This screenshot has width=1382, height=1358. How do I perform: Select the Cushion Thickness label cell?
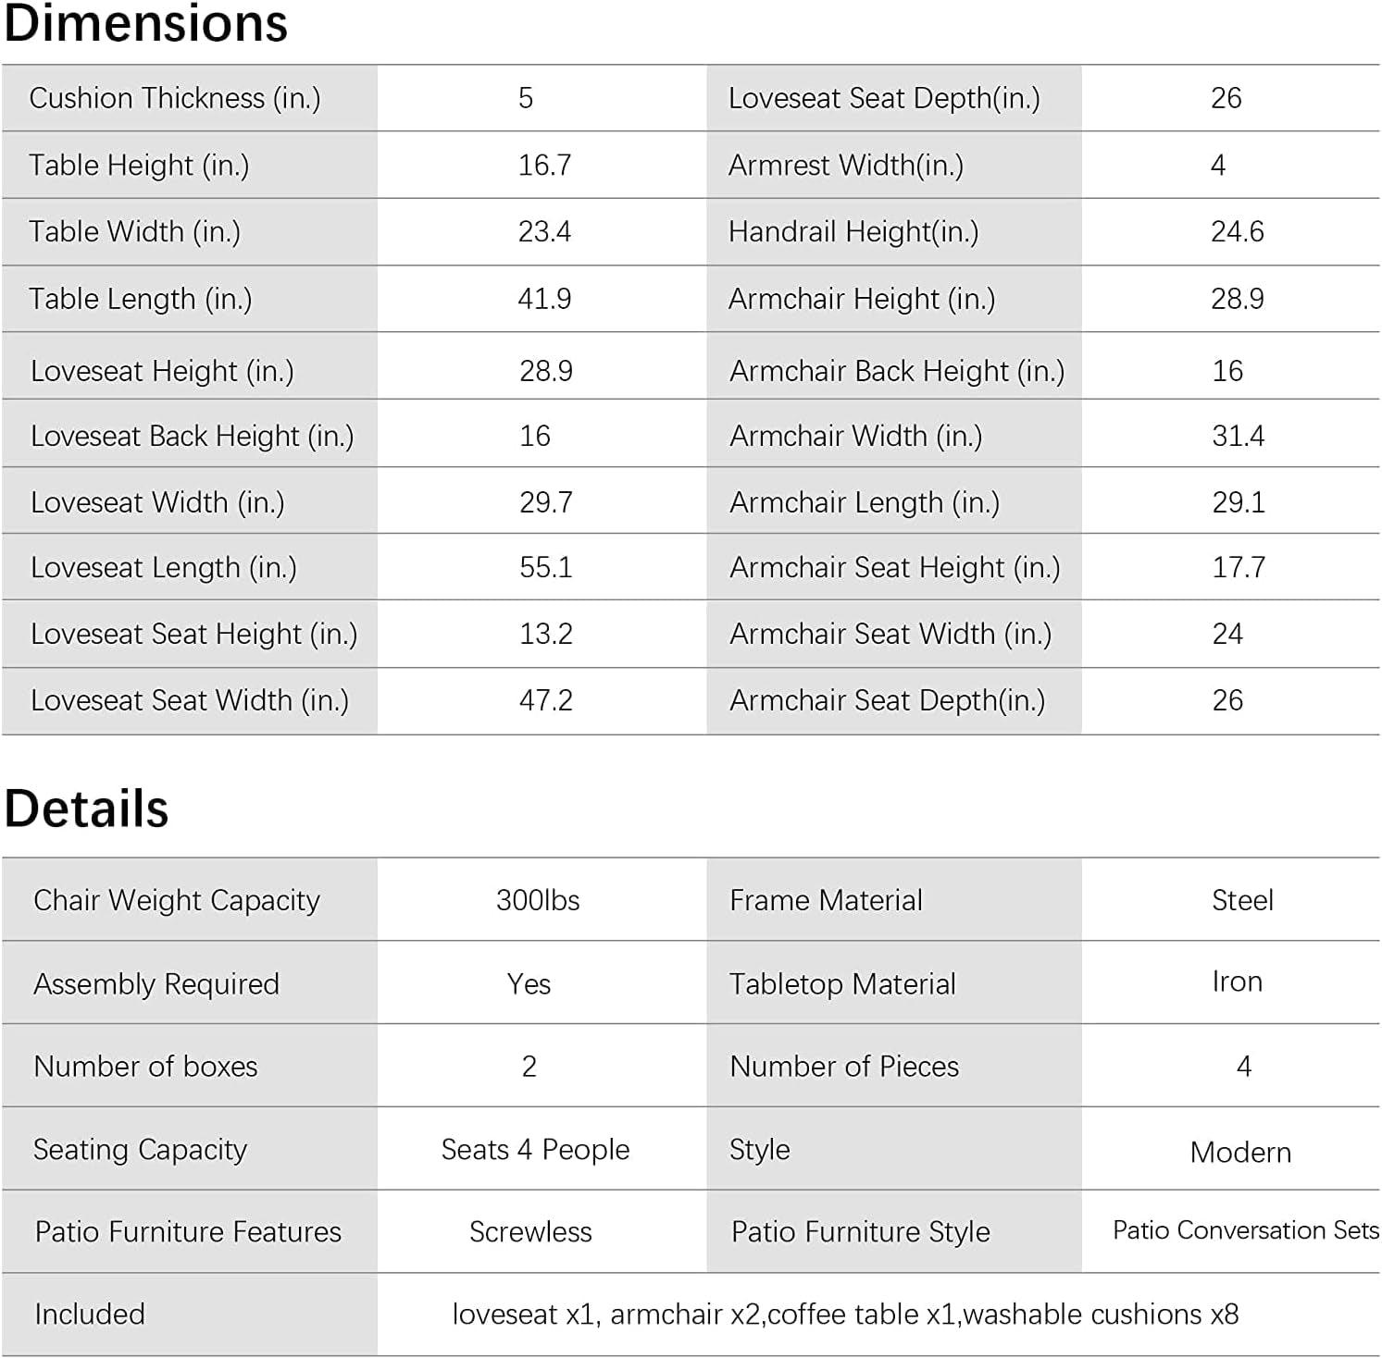190,98
